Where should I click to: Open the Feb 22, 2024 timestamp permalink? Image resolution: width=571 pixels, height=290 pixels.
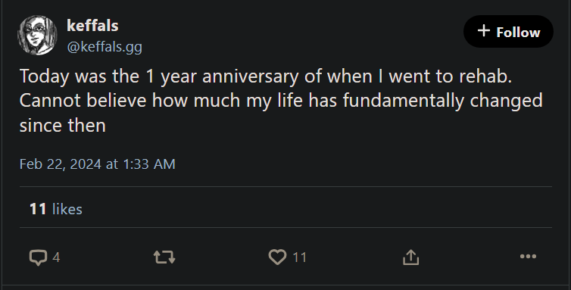[x=97, y=164]
